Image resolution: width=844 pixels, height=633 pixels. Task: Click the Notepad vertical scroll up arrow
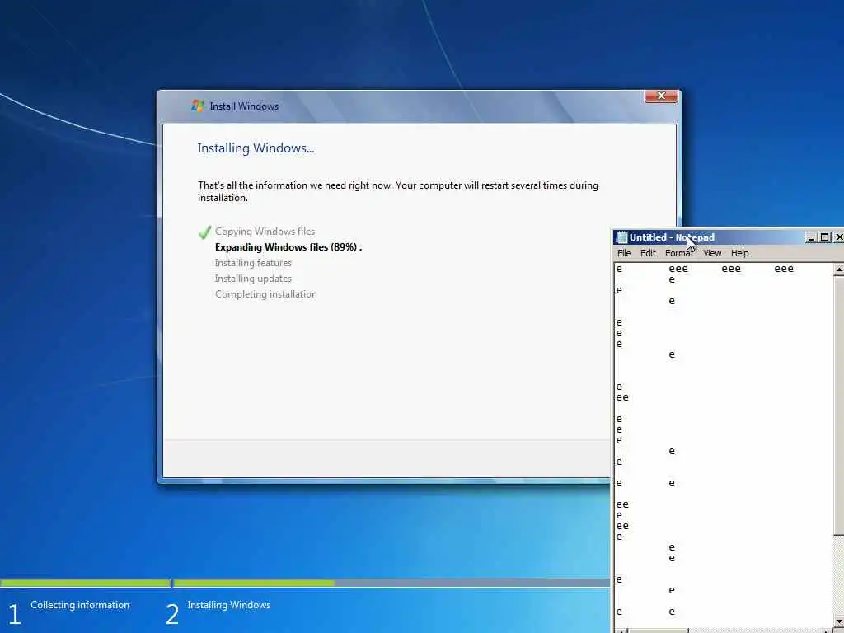click(x=838, y=269)
